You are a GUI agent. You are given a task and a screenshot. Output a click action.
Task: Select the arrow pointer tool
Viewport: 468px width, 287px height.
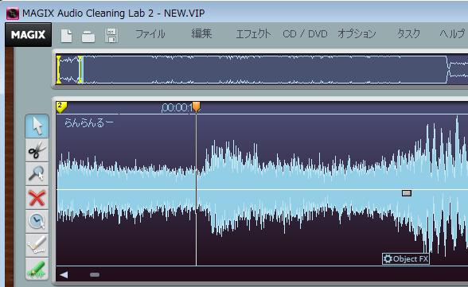point(37,126)
